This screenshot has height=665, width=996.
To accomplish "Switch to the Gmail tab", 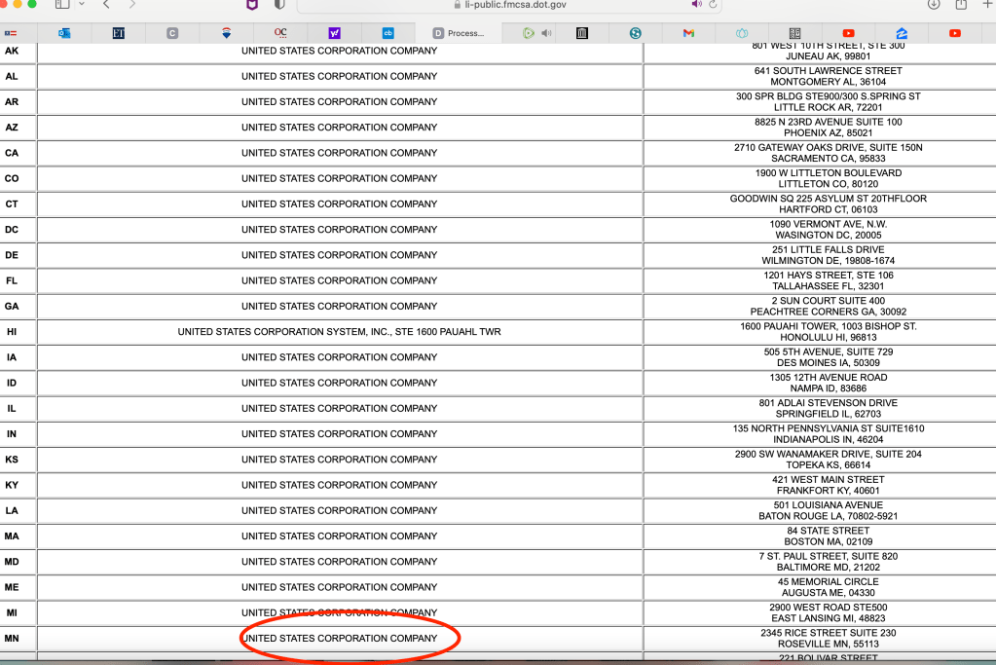I will (688, 33).
